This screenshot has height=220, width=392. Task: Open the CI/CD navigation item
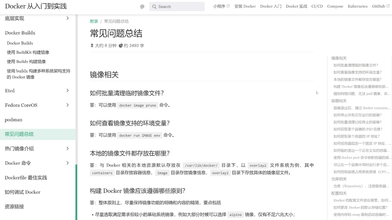point(317,7)
